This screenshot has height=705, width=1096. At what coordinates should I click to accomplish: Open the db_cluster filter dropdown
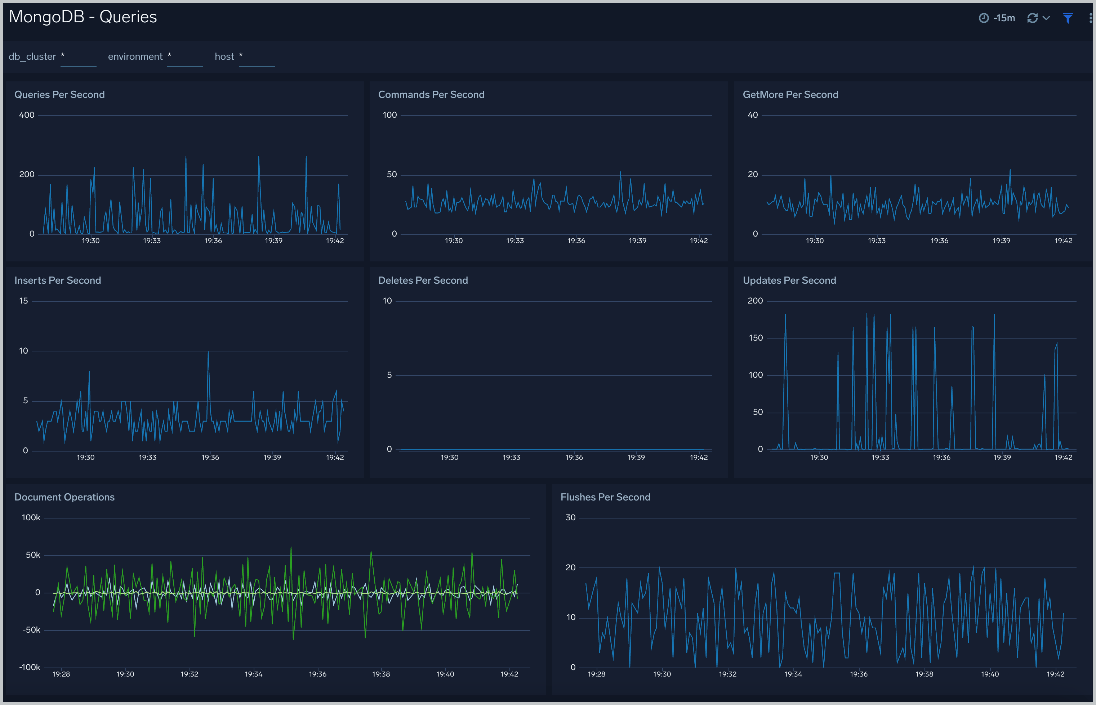tap(78, 56)
